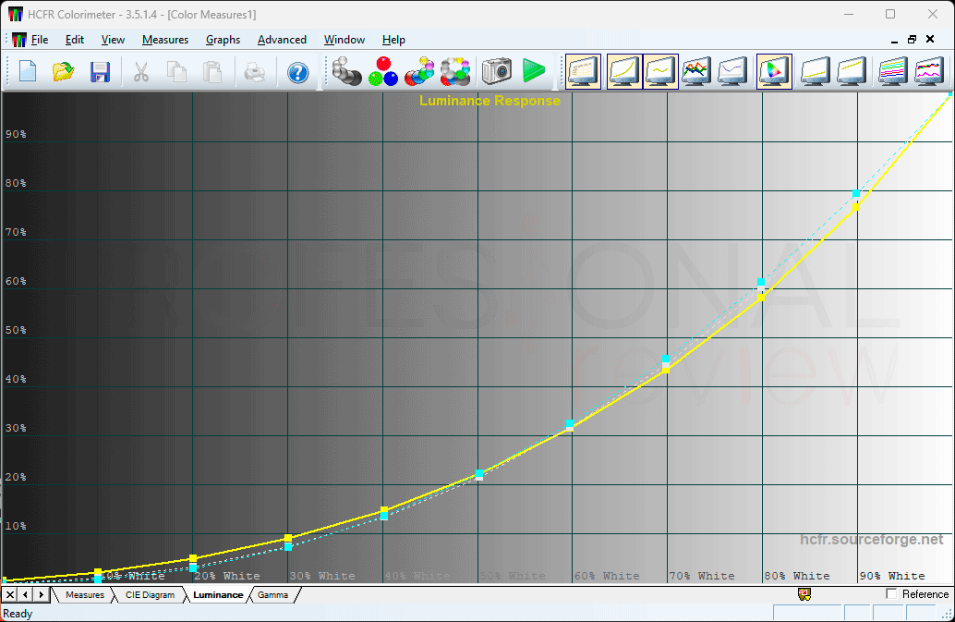
Task: Click the cyan data point at 80% White
Action: tap(761, 282)
